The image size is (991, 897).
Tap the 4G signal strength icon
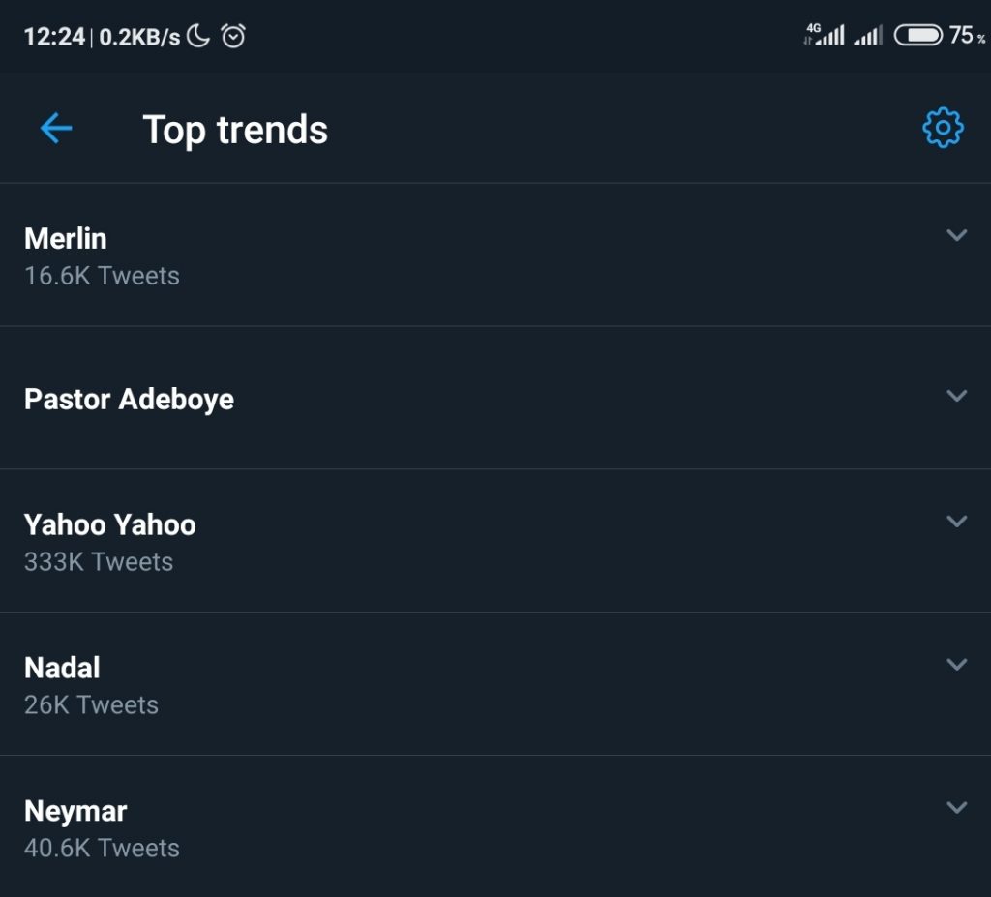825,36
